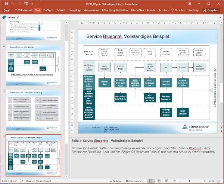Switch to the Animationen tab
Viewport: 224px width, 184px height.
tap(91, 10)
